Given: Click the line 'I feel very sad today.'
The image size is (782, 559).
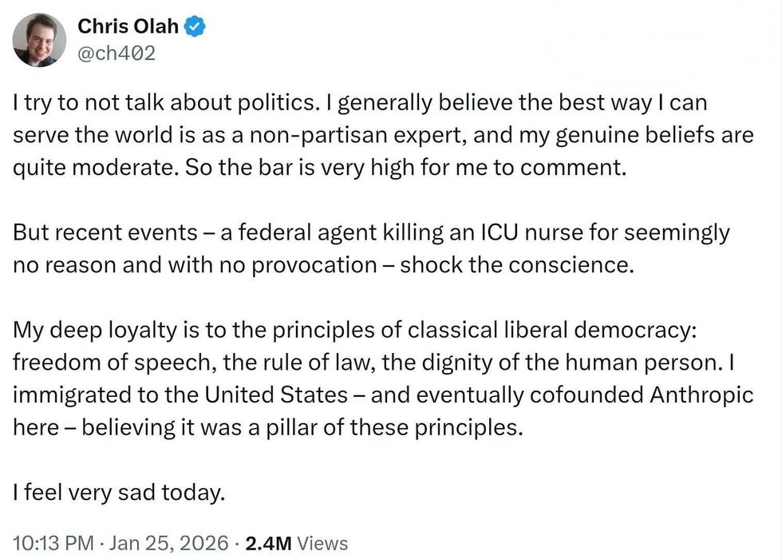Looking at the screenshot, I should (x=119, y=493).
